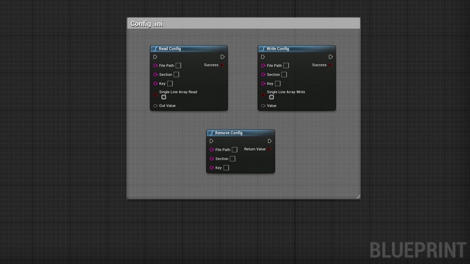Click Section field in Write Config
470x264 pixels.
point(284,75)
